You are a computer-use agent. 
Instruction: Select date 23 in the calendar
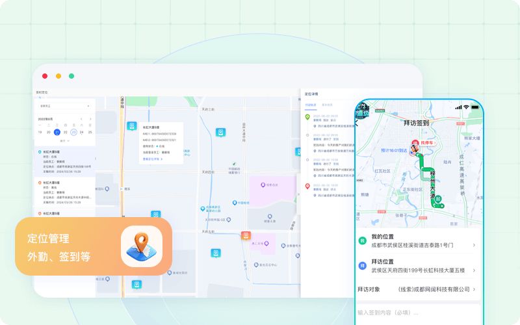73,132
